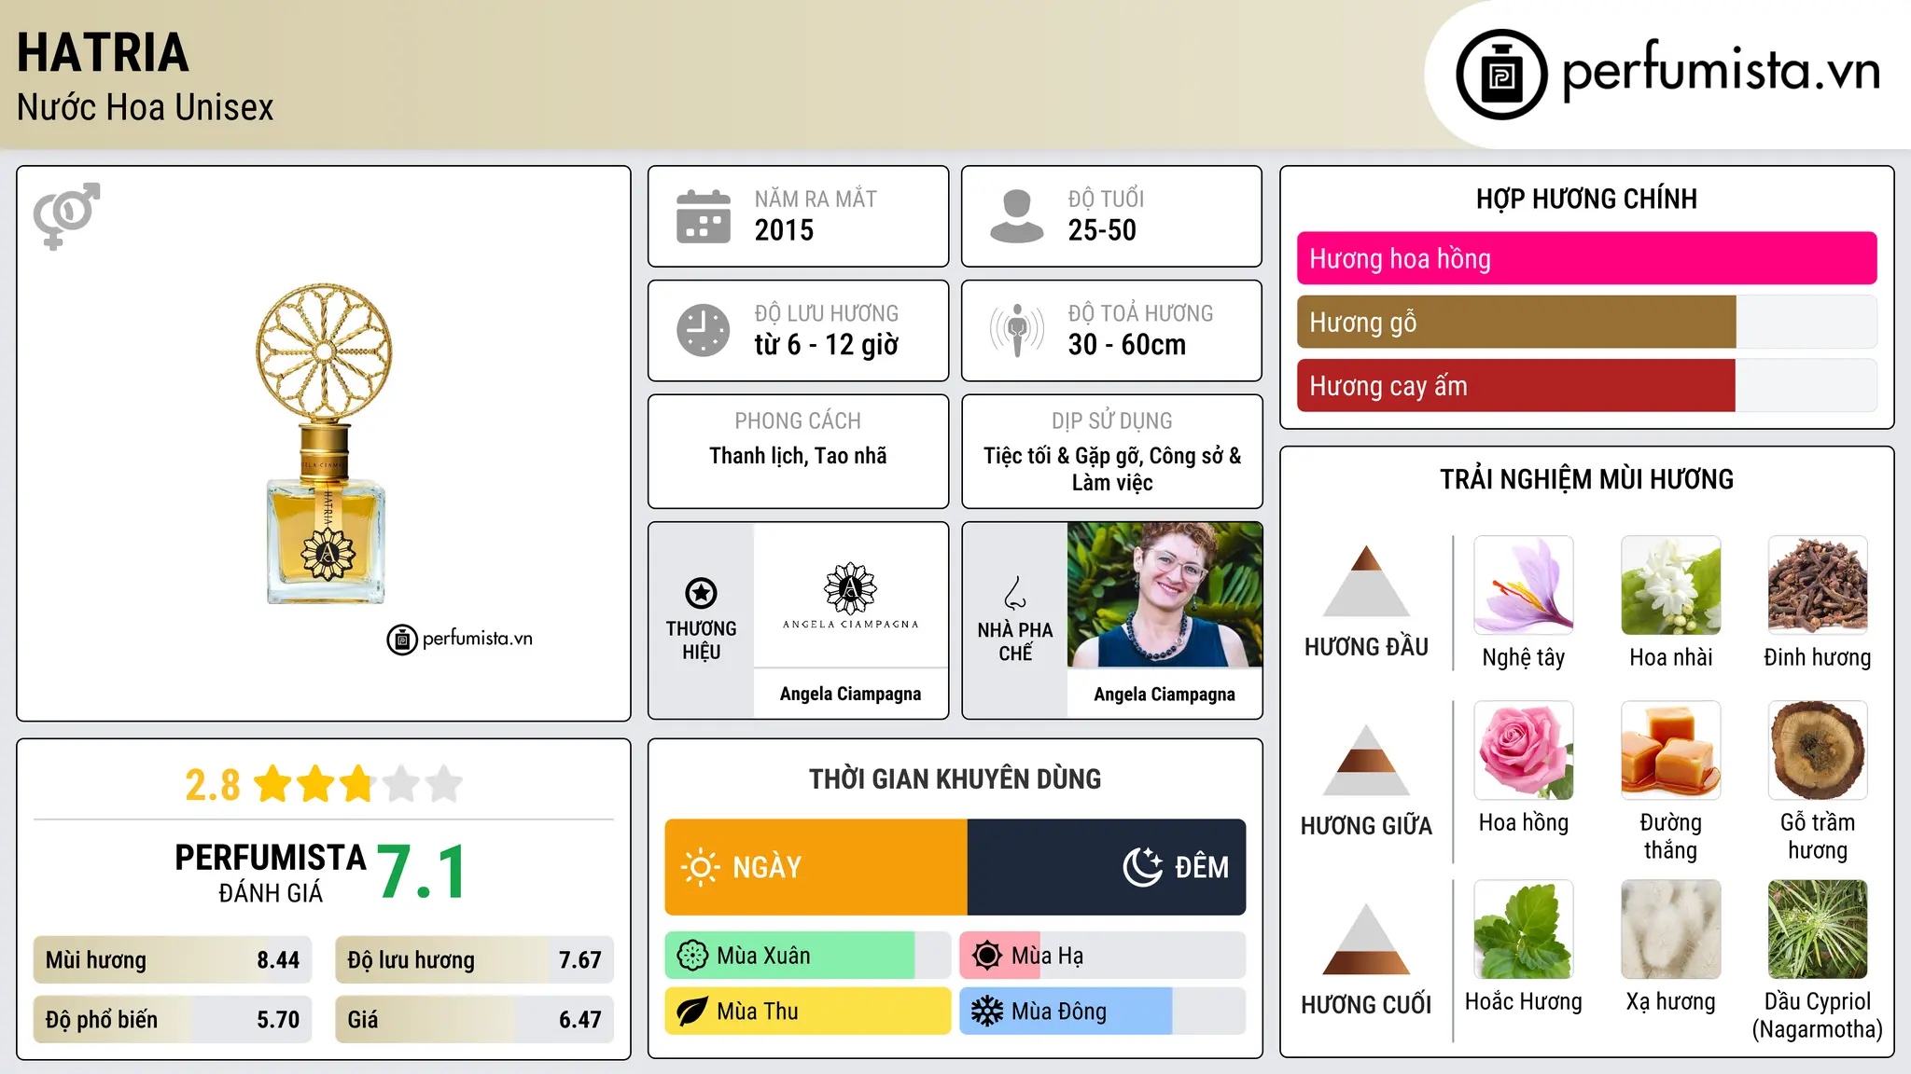Open the Đường thắng caramel note image
Viewport: 1911px width, 1074px height.
[1671, 750]
